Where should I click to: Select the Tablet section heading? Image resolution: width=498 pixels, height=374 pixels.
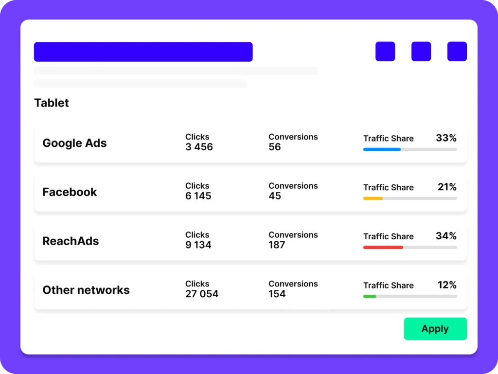(x=52, y=103)
